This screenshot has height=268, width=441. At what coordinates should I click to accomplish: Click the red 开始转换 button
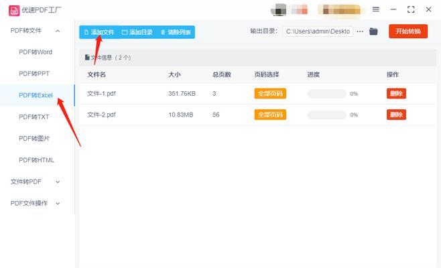tap(408, 31)
